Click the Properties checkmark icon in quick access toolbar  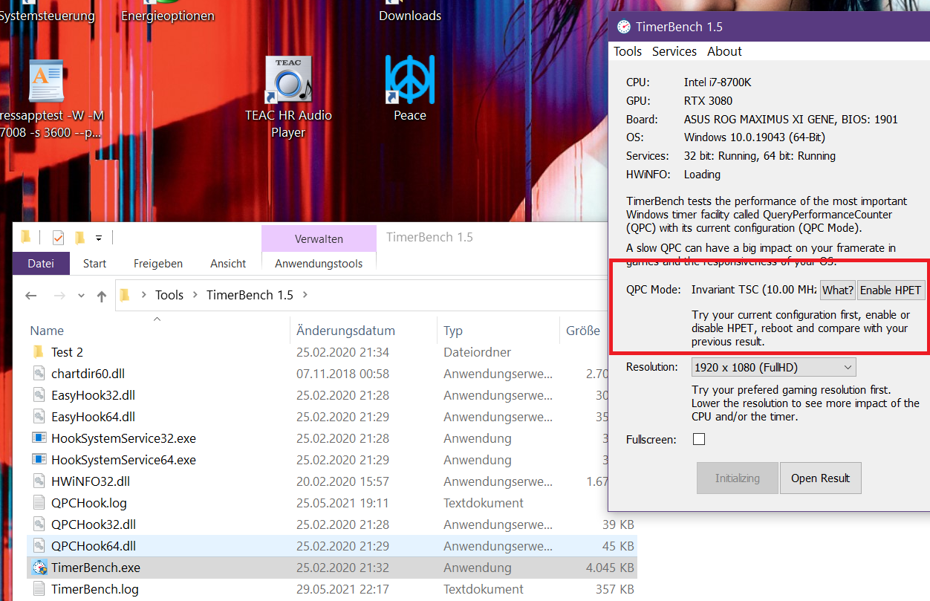point(58,238)
